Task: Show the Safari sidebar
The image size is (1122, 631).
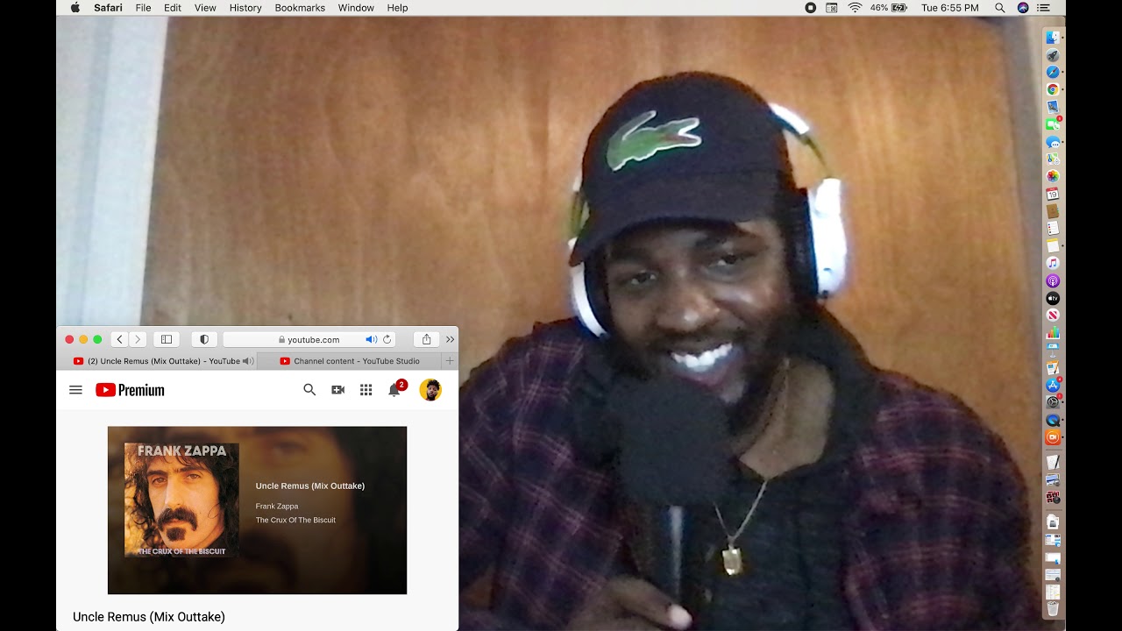Action: [167, 339]
